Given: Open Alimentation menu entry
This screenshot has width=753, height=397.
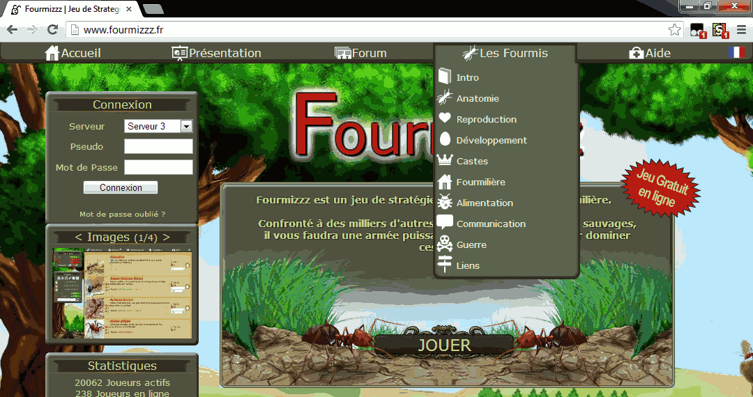Looking at the screenshot, I should pyautogui.click(x=485, y=203).
